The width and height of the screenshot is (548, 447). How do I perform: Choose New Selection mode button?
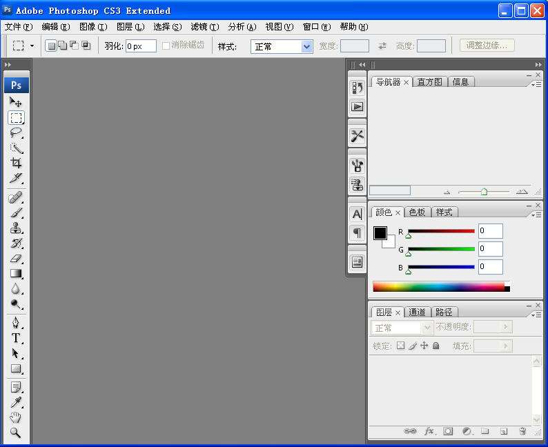point(51,46)
